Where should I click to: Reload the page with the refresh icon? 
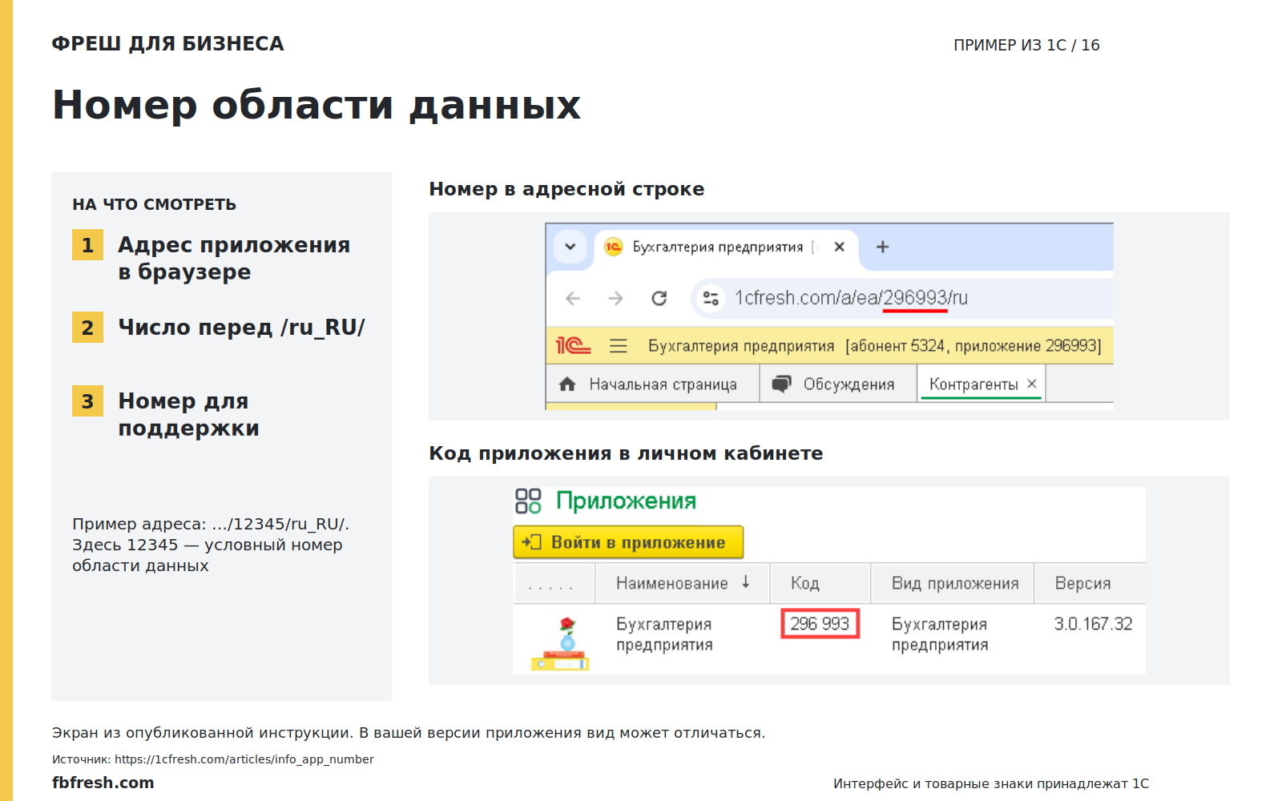pos(659,299)
